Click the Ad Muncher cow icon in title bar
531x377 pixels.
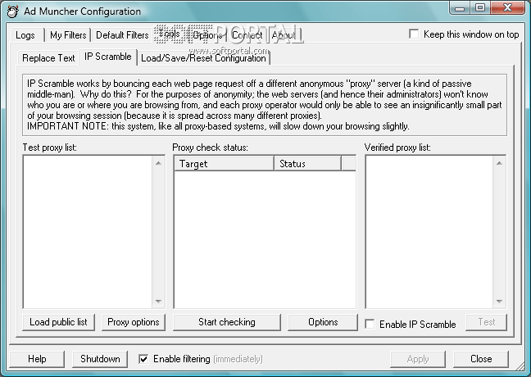12,11
